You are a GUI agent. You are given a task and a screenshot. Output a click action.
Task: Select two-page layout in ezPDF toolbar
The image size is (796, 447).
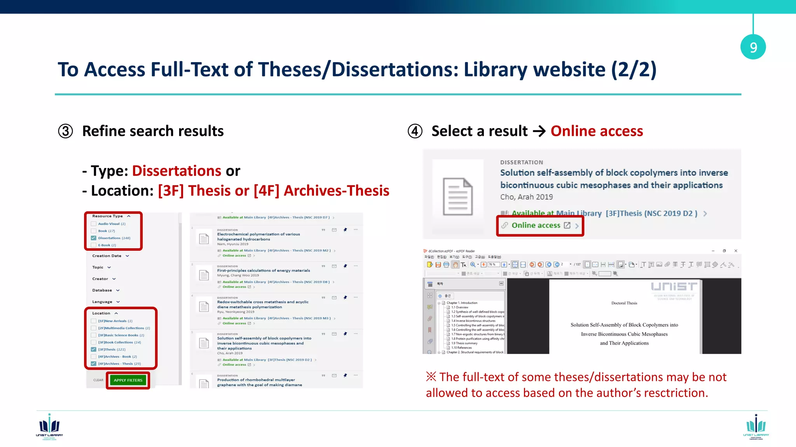point(595,265)
